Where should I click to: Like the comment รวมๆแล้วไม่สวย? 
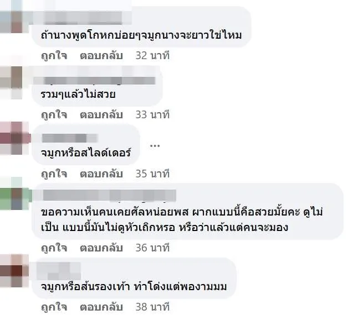(54, 114)
